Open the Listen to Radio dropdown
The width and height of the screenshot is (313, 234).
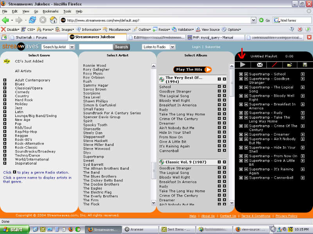173,47
